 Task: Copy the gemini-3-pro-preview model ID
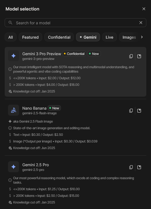click(x=131, y=56)
